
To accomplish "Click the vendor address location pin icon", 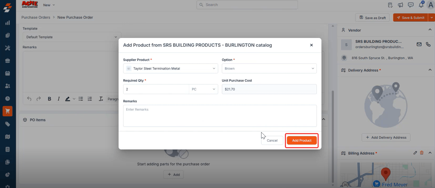I will (x=344, y=58).
